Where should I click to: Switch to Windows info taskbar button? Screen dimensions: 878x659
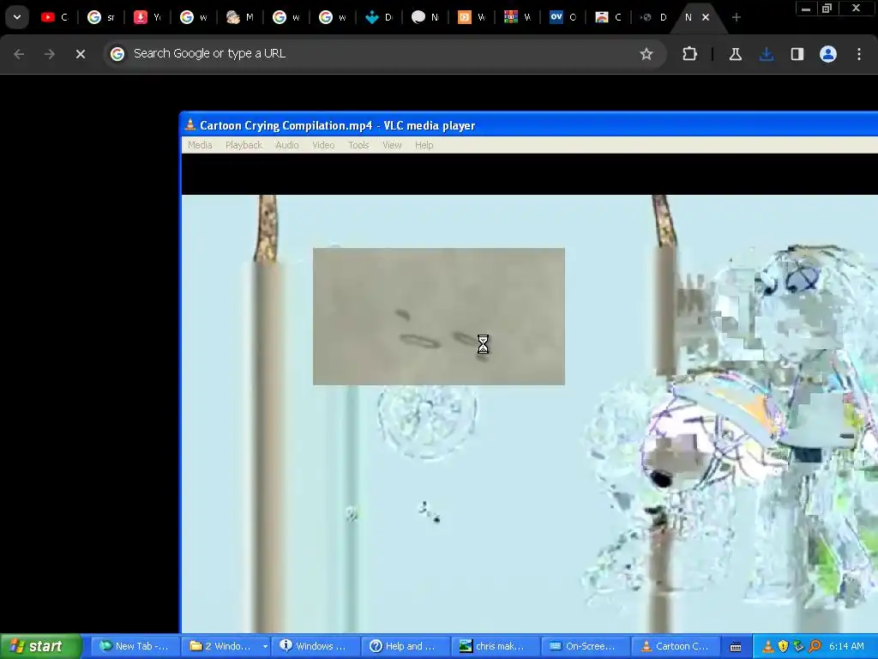point(316,646)
